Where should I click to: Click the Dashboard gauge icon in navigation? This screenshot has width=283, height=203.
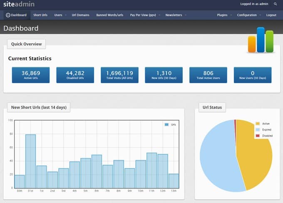[x=8, y=15]
